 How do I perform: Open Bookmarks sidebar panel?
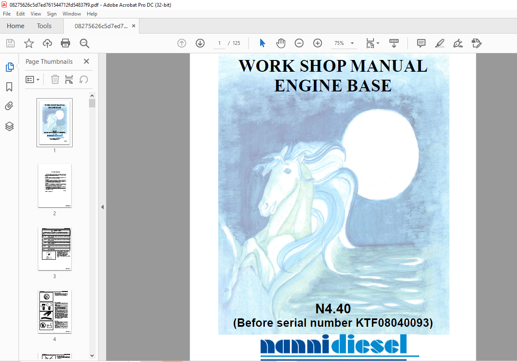pyautogui.click(x=9, y=87)
